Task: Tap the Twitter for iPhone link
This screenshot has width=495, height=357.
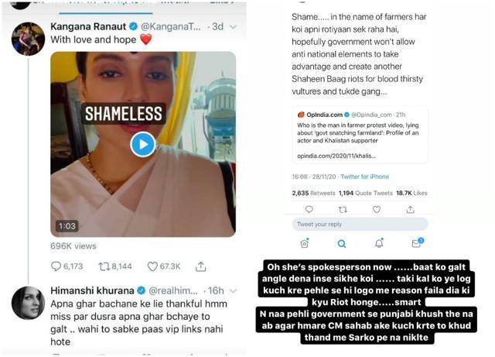Action: coord(364,177)
